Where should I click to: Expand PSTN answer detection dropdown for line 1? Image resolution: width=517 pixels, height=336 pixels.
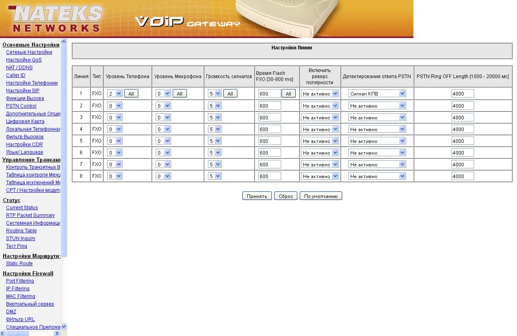[x=377, y=94]
